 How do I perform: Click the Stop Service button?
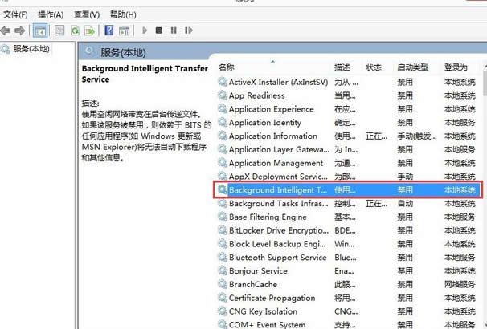(x=159, y=30)
